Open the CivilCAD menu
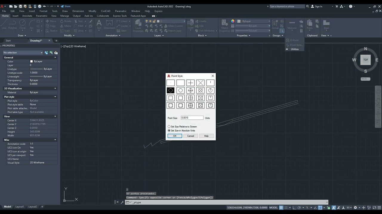Viewport: 382px width, 214px height. click(x=106, y=11)
